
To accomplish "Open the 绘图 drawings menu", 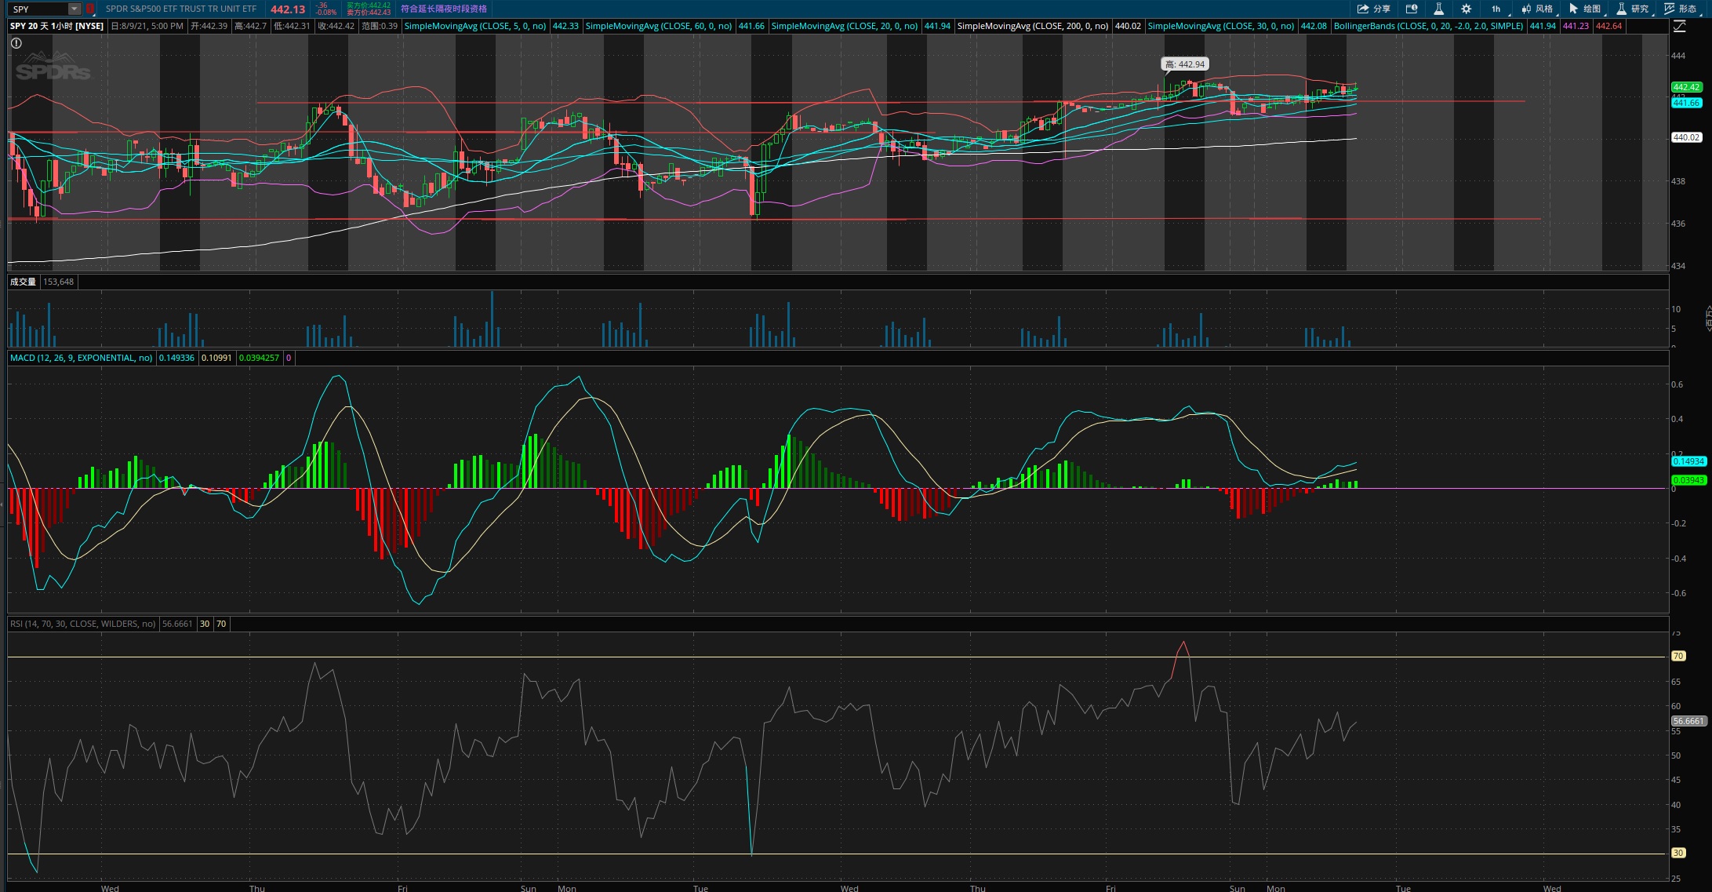I will coord(1586,9).
